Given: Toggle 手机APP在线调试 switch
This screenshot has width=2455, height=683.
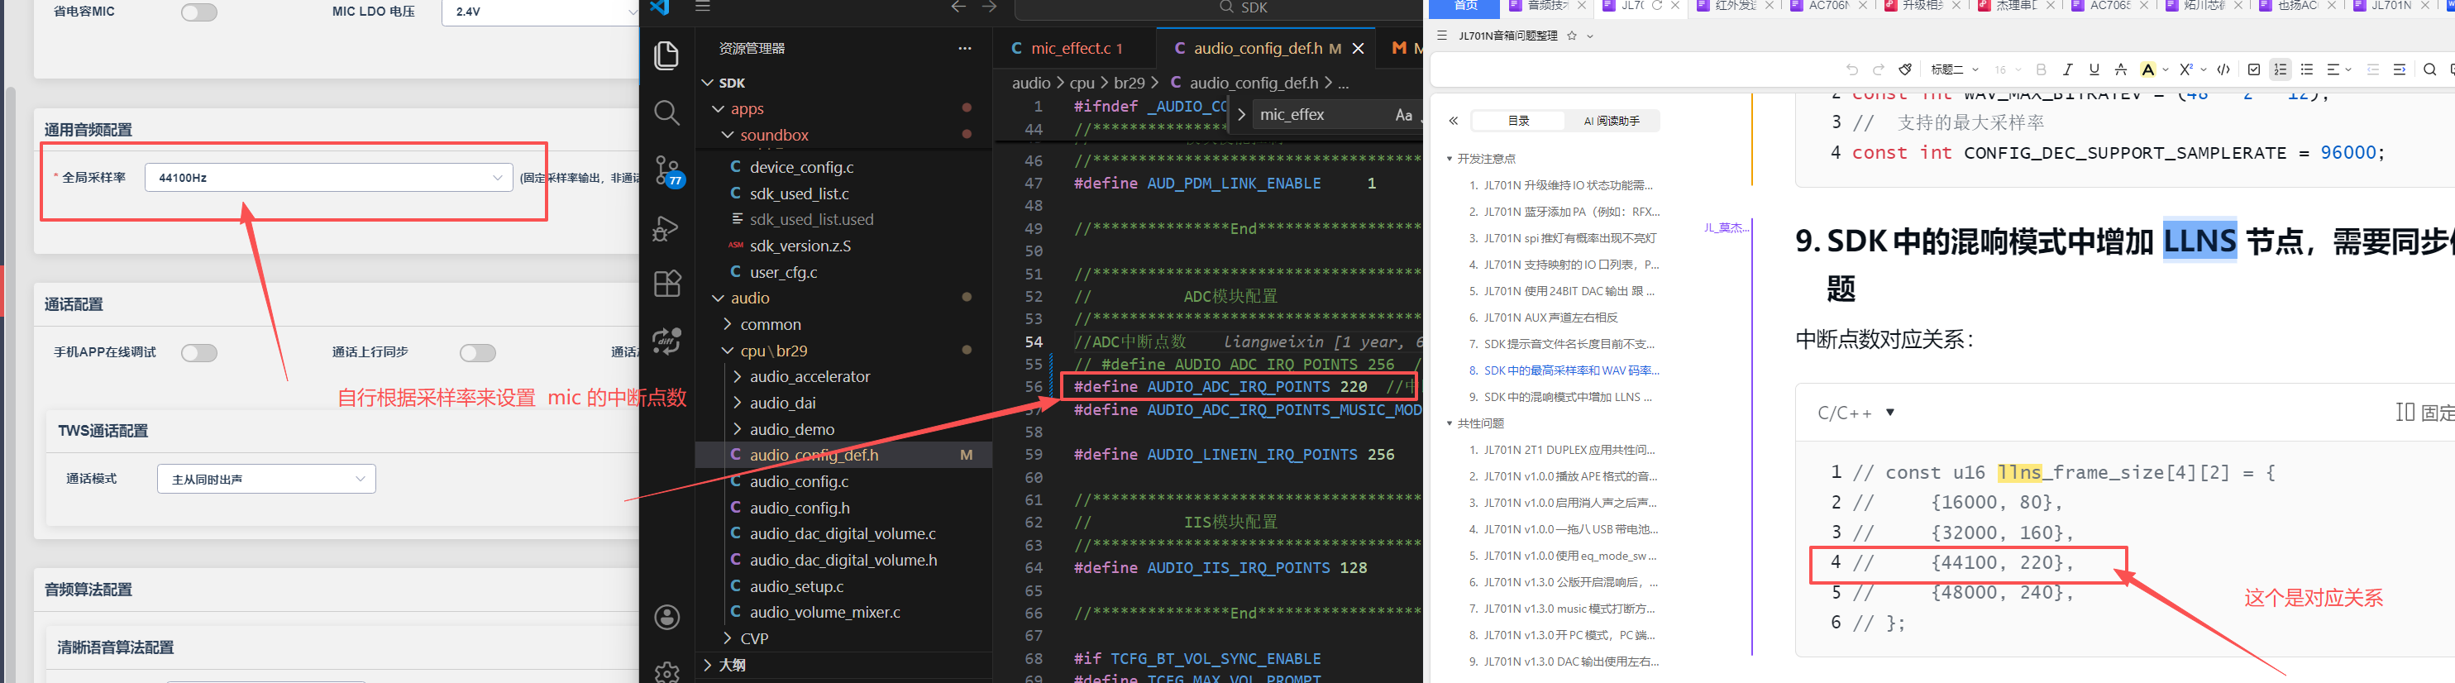Looking at the screenshot, I should pyautogui.click(x=199, y=353).
